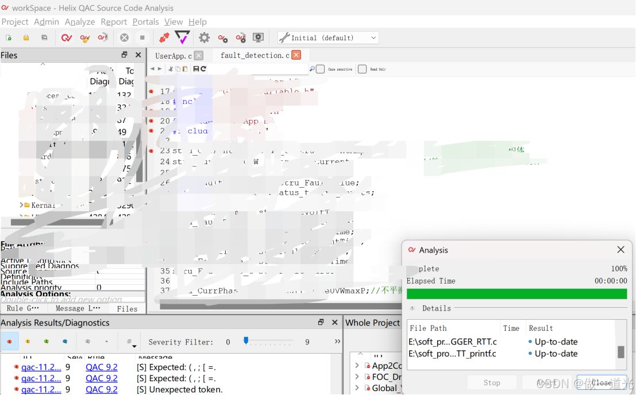Open the Report menu

(114, 22)
